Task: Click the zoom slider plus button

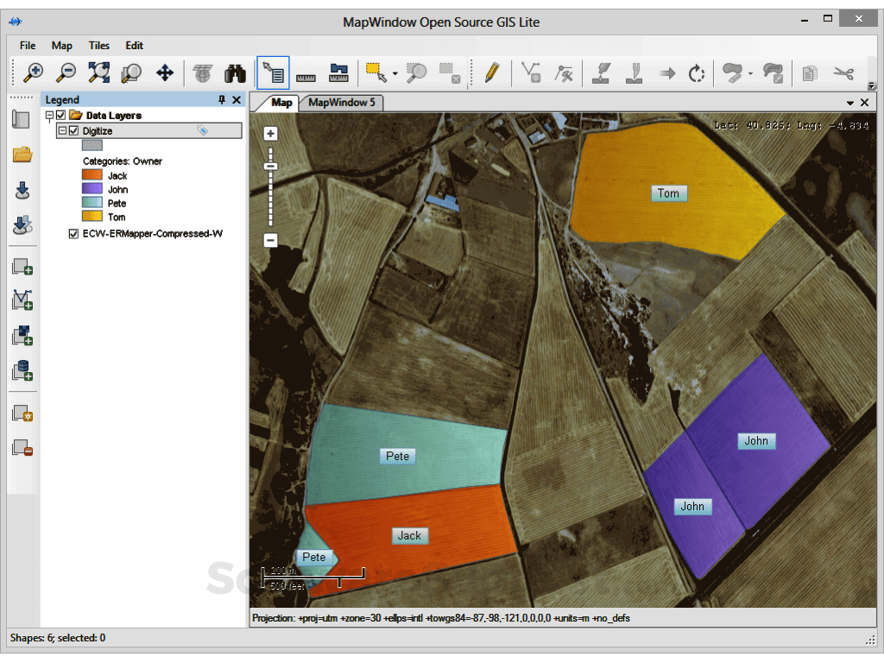Action: point(270,134)
